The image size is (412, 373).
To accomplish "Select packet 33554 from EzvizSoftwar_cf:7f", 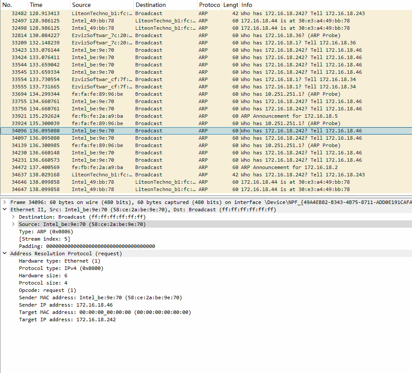I will [x=206, y=79].
